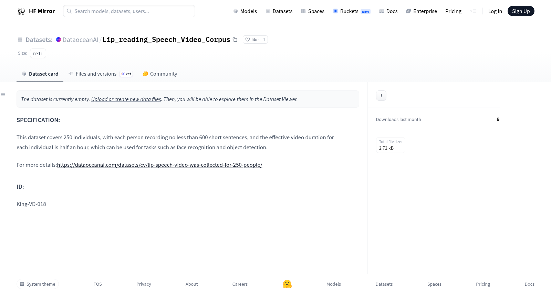Open the sidebar table of contents icon
Screen dimensions: 551x296
pos(3,95)
